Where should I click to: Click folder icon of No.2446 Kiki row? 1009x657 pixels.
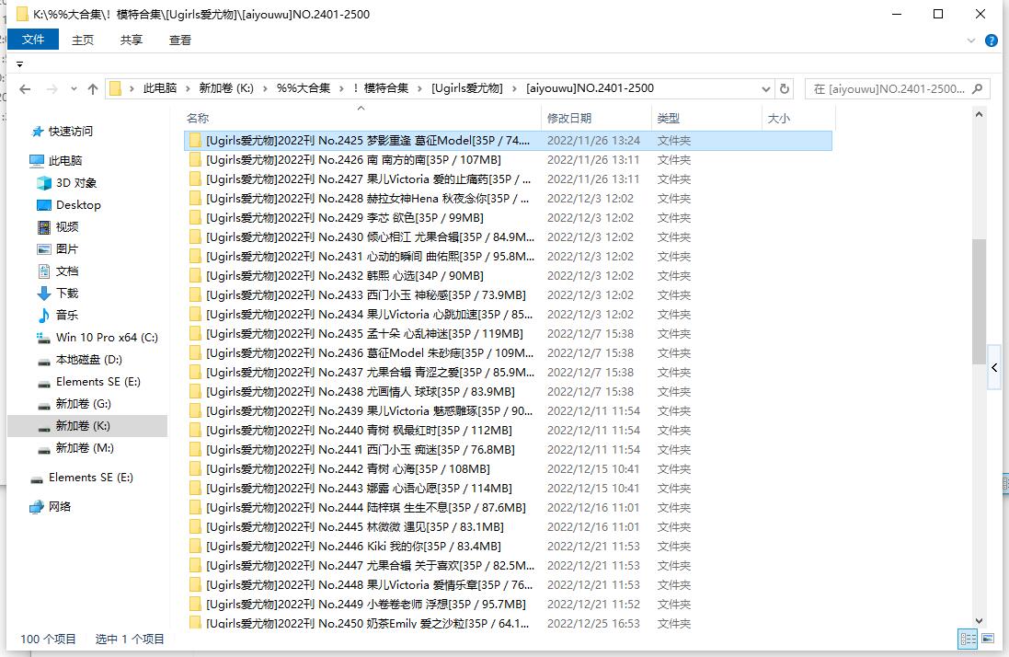pyautogui.click(x=196, y=546)
